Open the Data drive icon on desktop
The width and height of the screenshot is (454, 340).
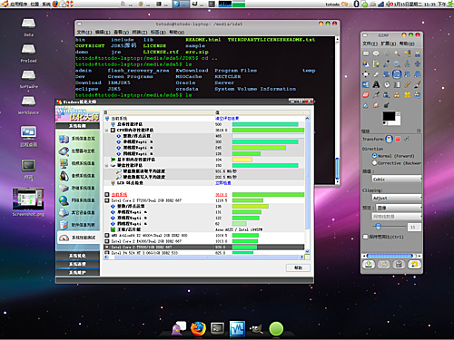pos(28,27)
